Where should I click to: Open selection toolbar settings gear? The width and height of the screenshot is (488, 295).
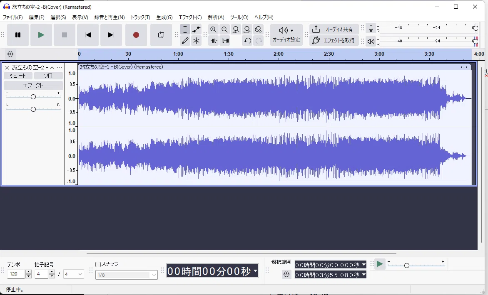coord(286,275)
